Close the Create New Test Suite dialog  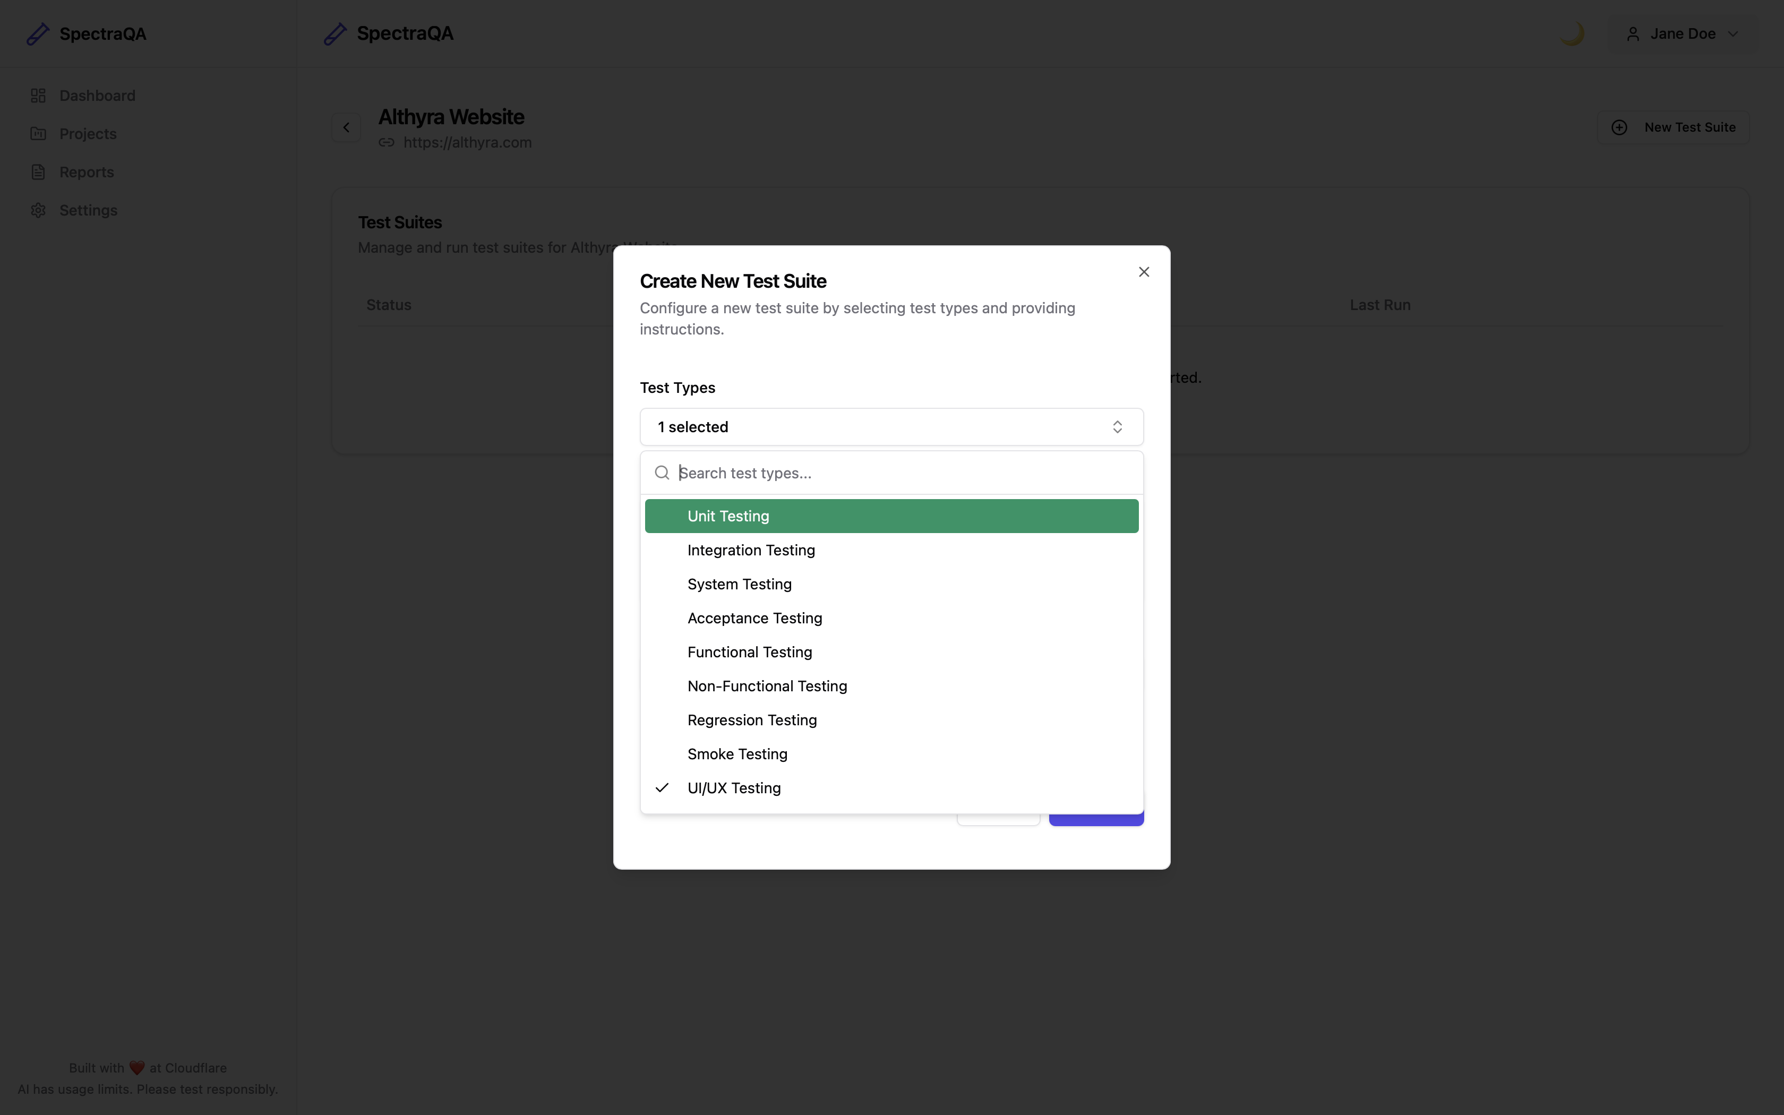(1143, 272)
